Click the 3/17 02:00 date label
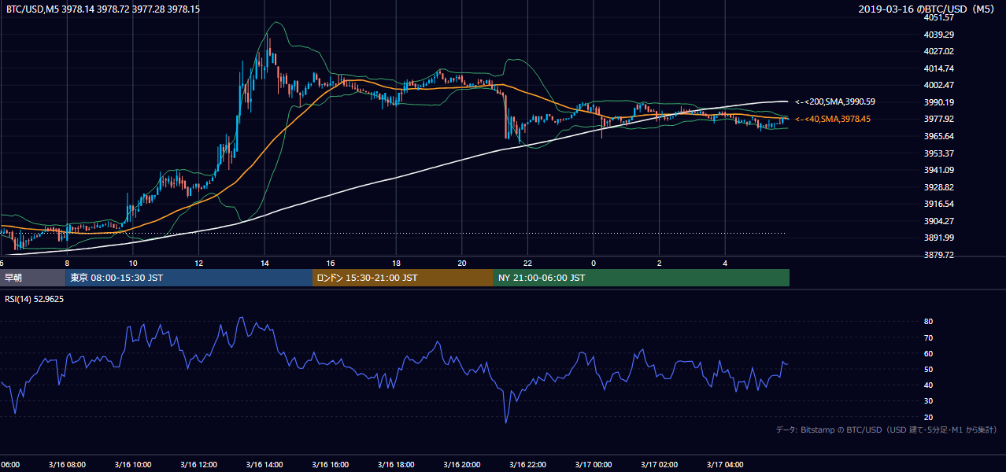1006x472 pixels. (660, 465)
